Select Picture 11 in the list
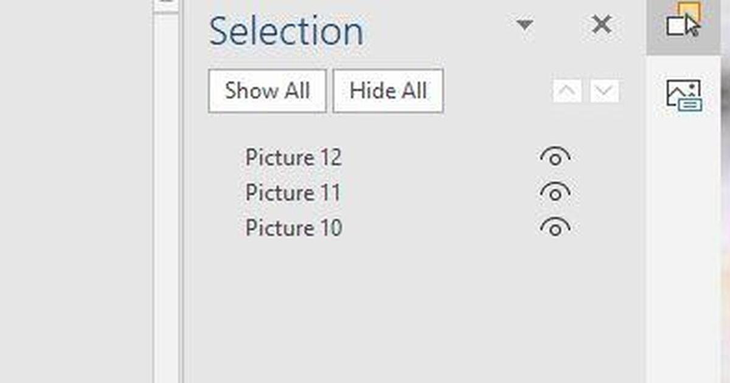The image size is (730, 383). coord(293,192)
